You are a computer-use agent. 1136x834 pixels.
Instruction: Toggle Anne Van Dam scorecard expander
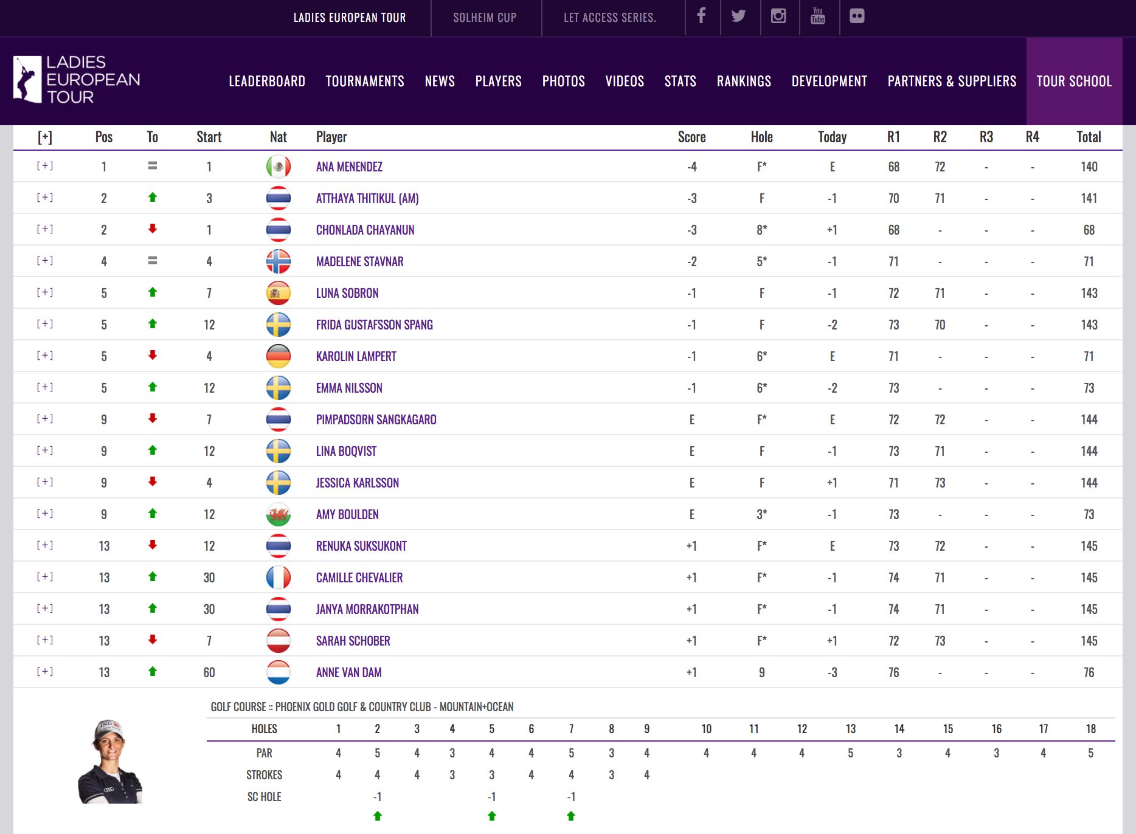(x=45, y=672)
